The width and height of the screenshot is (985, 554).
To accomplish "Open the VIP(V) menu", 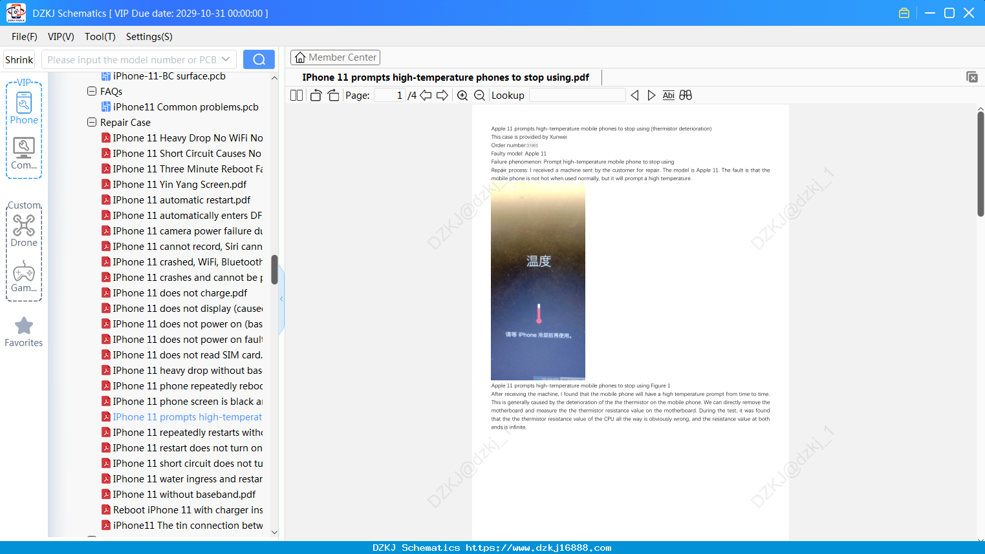I will point(61,37).
